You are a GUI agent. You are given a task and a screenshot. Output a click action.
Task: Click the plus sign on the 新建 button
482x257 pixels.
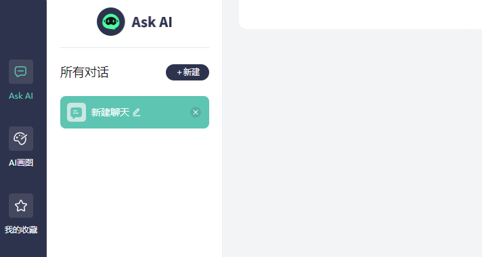tap(179, 72)
